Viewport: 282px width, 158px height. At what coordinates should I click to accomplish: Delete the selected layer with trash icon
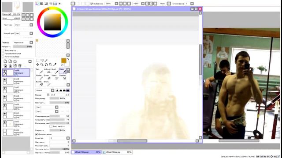tap(20, 66)
